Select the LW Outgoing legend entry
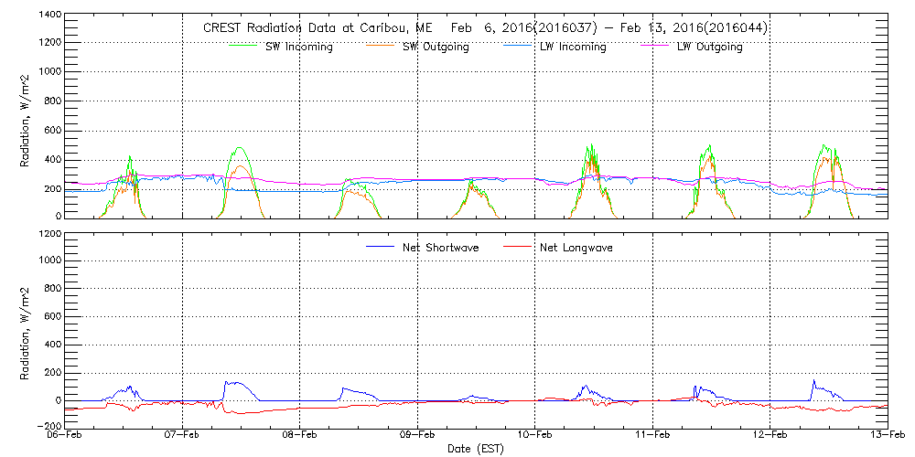 tap(709, 48)
